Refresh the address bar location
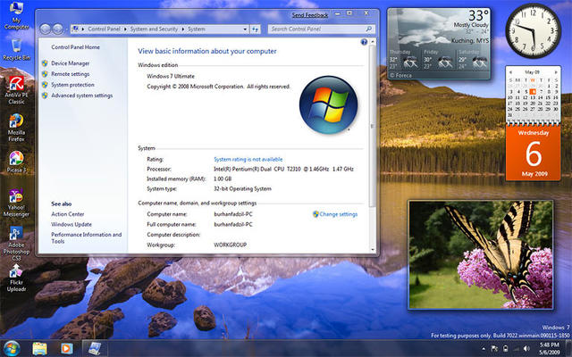The height and width of the screenshot is (357, 572). [x=256, y=29]
